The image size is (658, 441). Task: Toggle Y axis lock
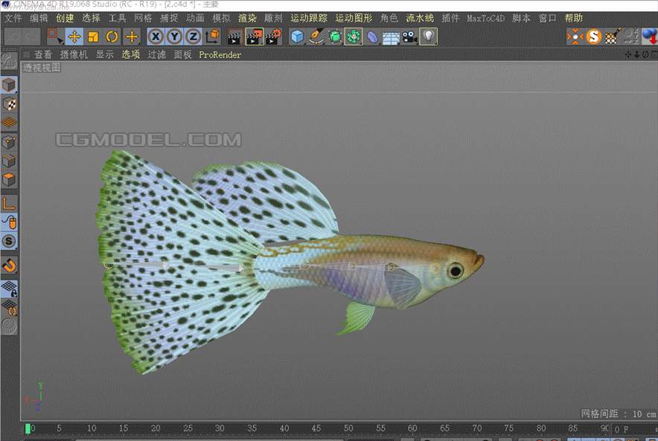coord(174,36)
